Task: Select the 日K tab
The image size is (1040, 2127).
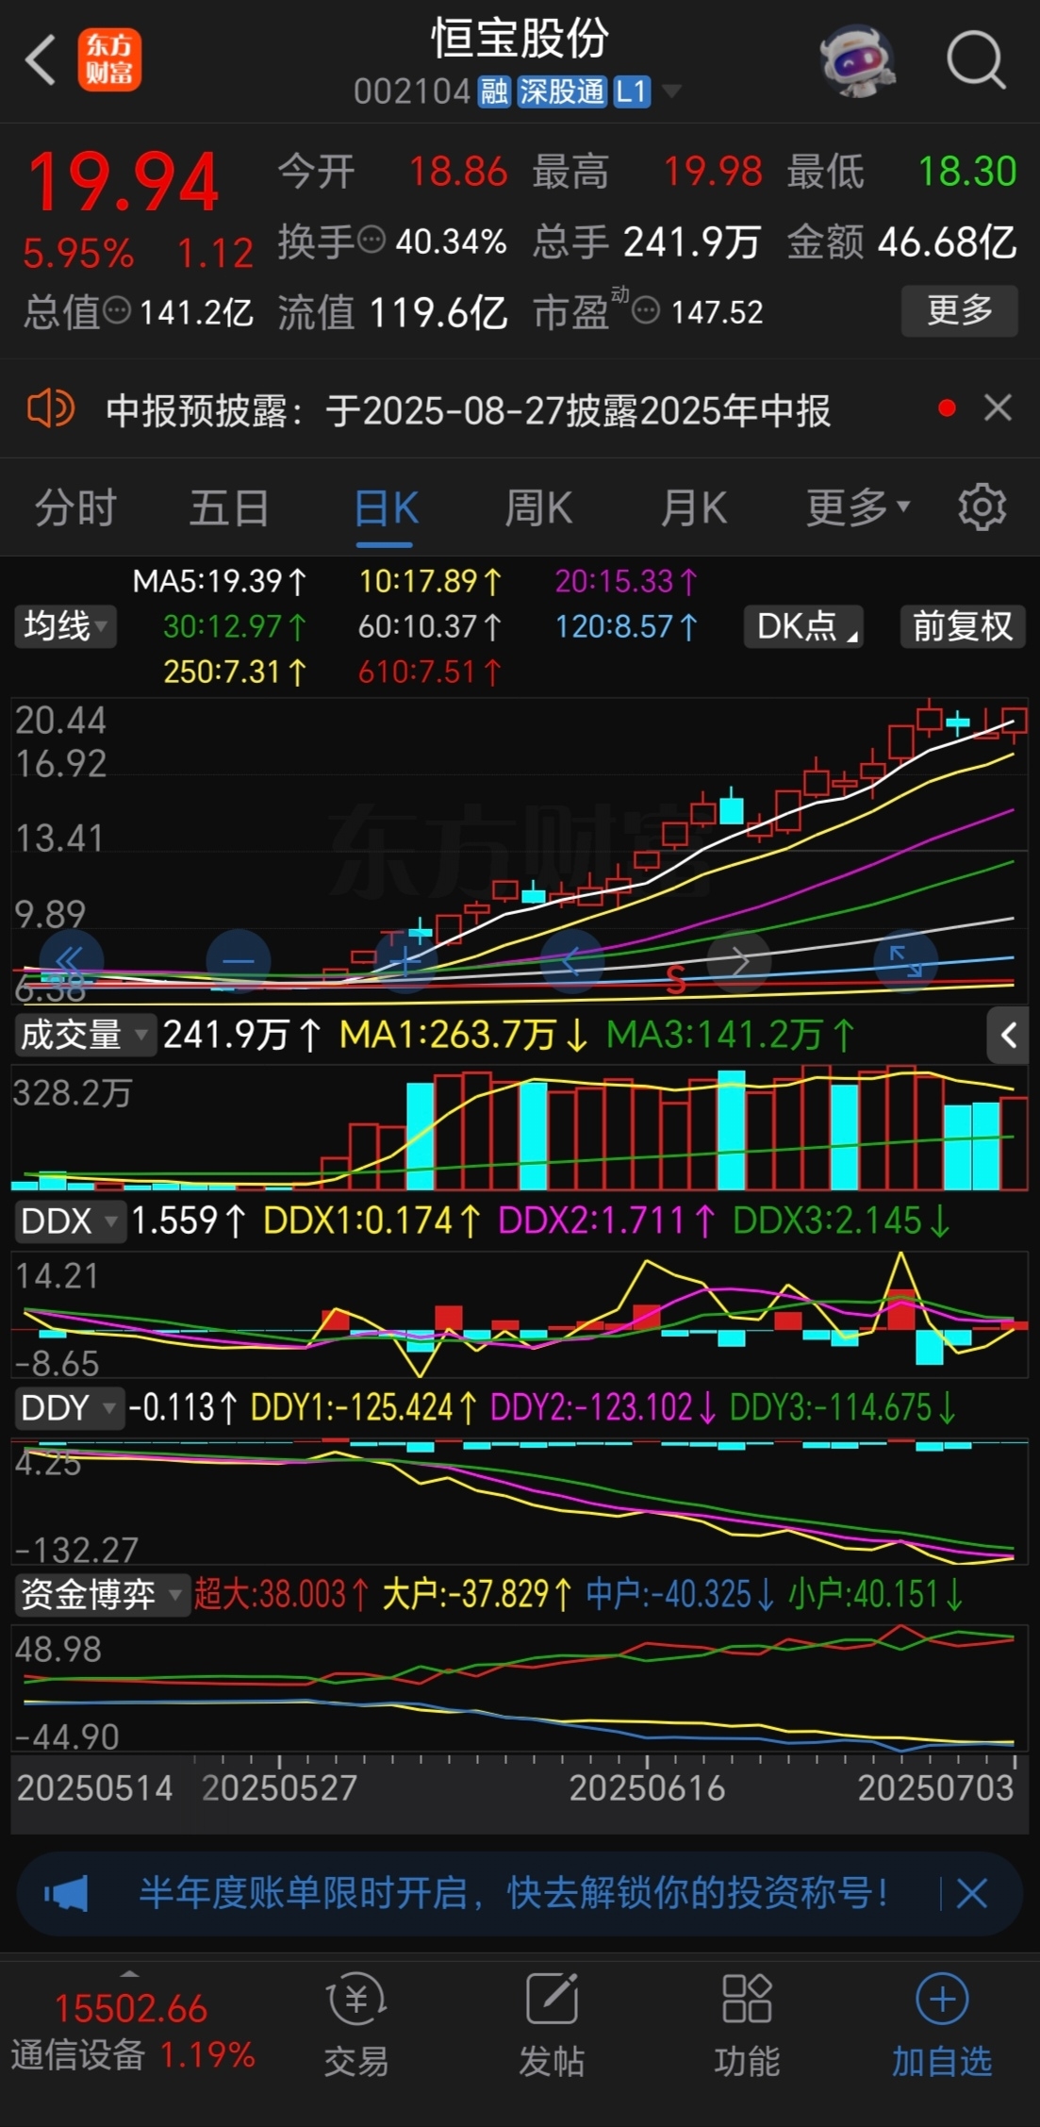Action: [386, 507]
